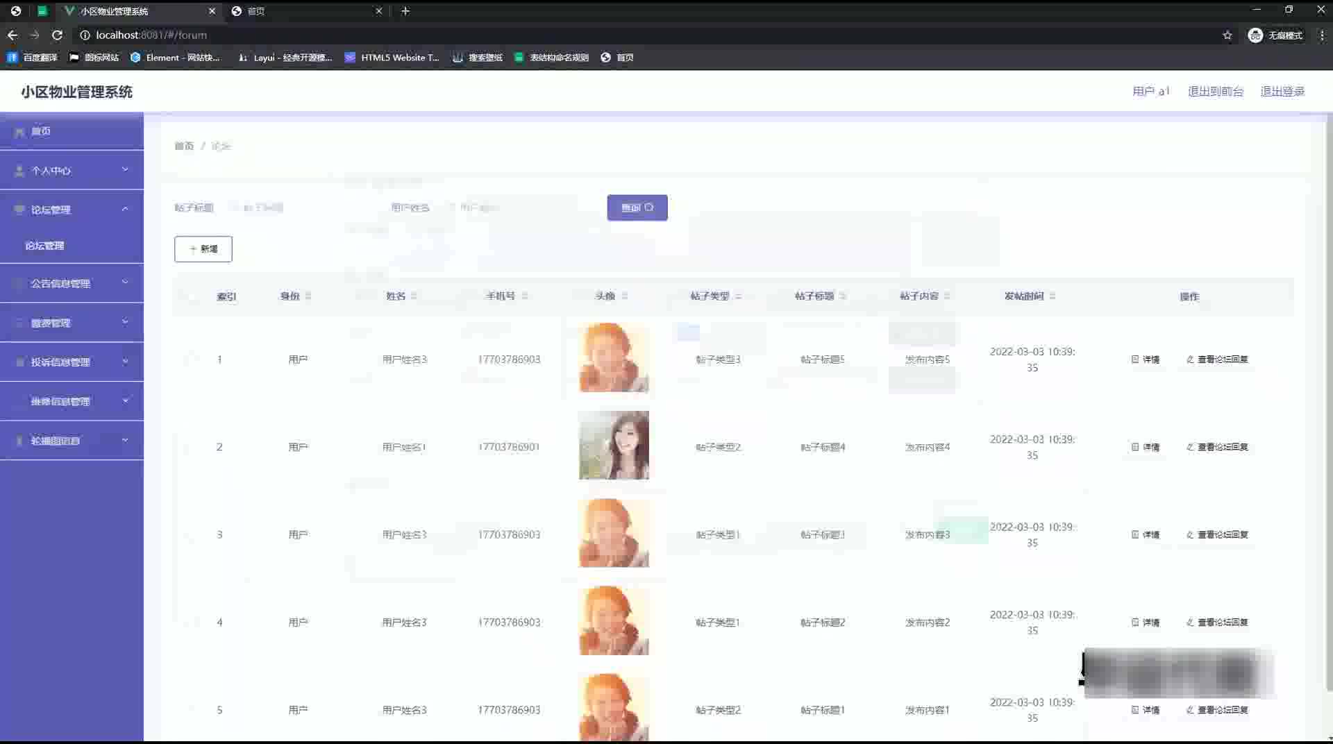This screenshot has width=1333, height=744.
Task: Expand 公告信息管理 submenu chevron
Action: (x=125, y=282)
